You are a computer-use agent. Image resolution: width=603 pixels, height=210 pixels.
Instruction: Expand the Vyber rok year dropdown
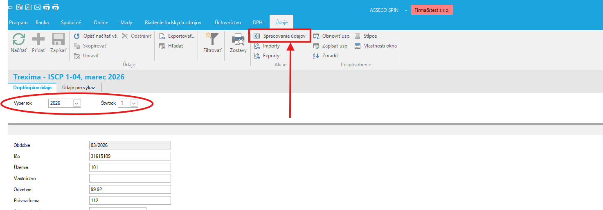pyautogui.click(x=76, y=104)
